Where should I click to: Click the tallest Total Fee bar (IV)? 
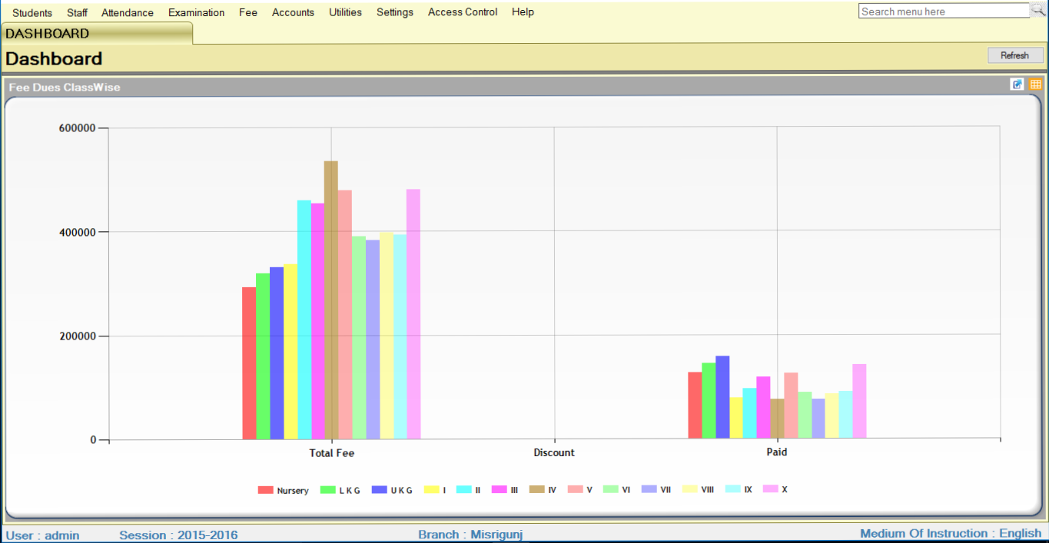(x=331, y=300)
